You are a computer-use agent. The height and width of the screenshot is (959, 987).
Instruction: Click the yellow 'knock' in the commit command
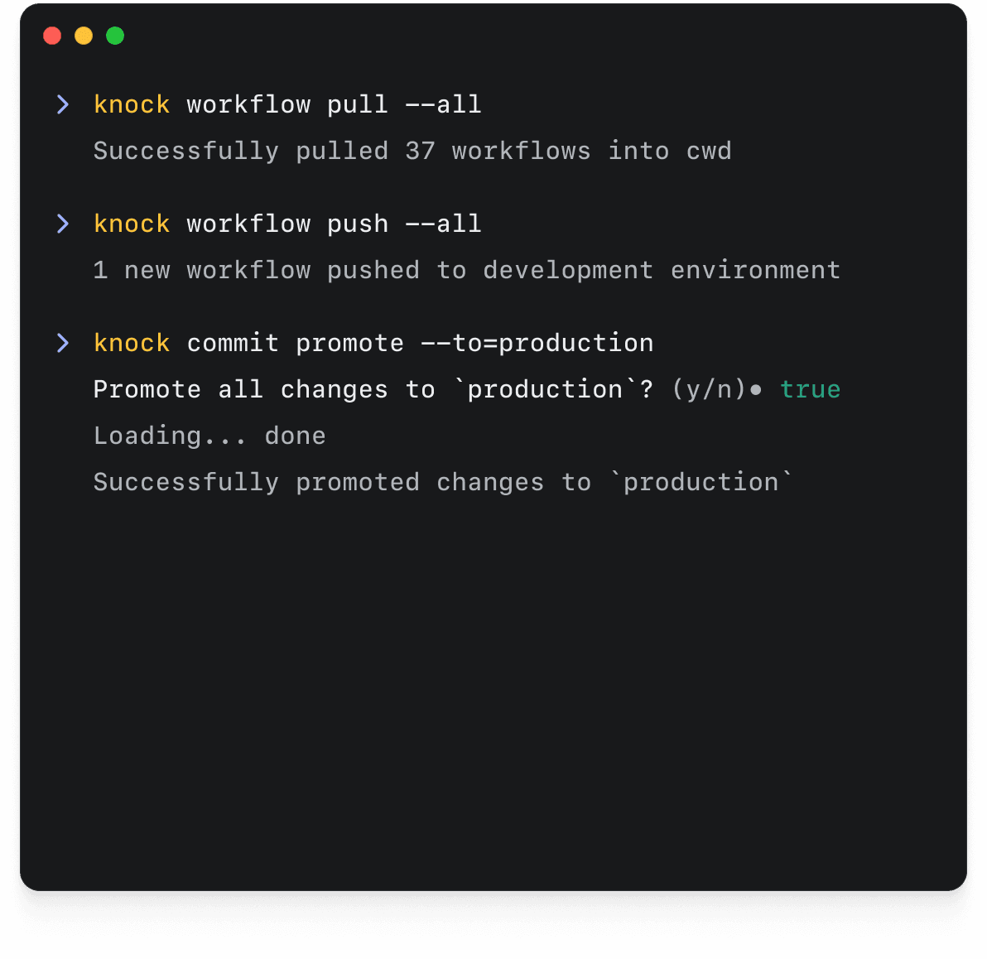(x=132, y=343)
